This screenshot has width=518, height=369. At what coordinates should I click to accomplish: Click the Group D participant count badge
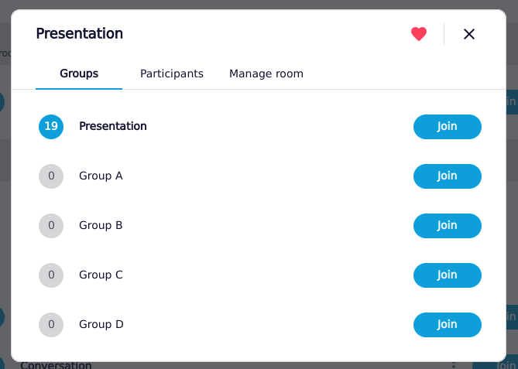pyautogui.click(x=51, y=325)
